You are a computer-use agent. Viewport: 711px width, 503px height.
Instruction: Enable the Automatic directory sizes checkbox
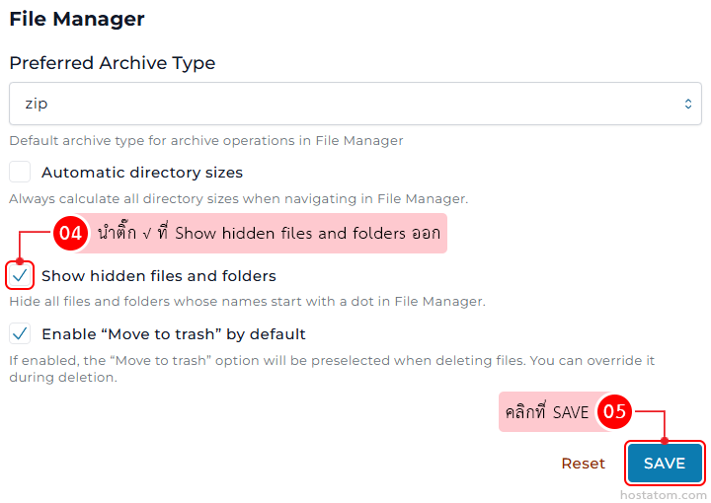point(20,172)
